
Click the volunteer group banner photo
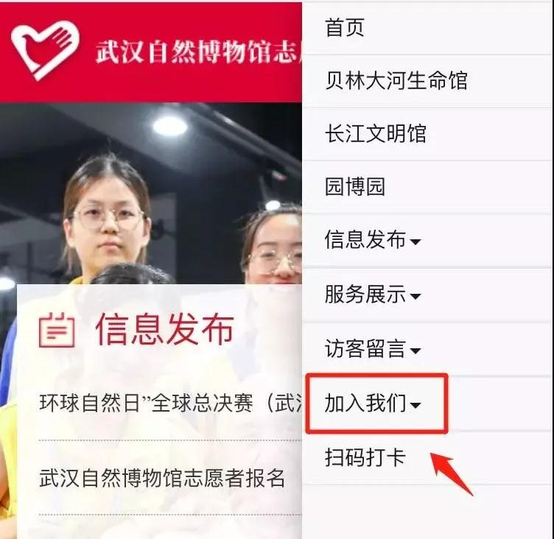tap(151, 194)
